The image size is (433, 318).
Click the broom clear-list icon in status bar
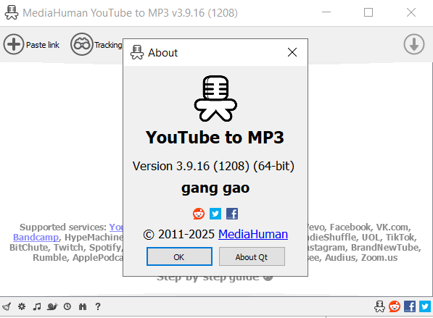pos(7,306)
